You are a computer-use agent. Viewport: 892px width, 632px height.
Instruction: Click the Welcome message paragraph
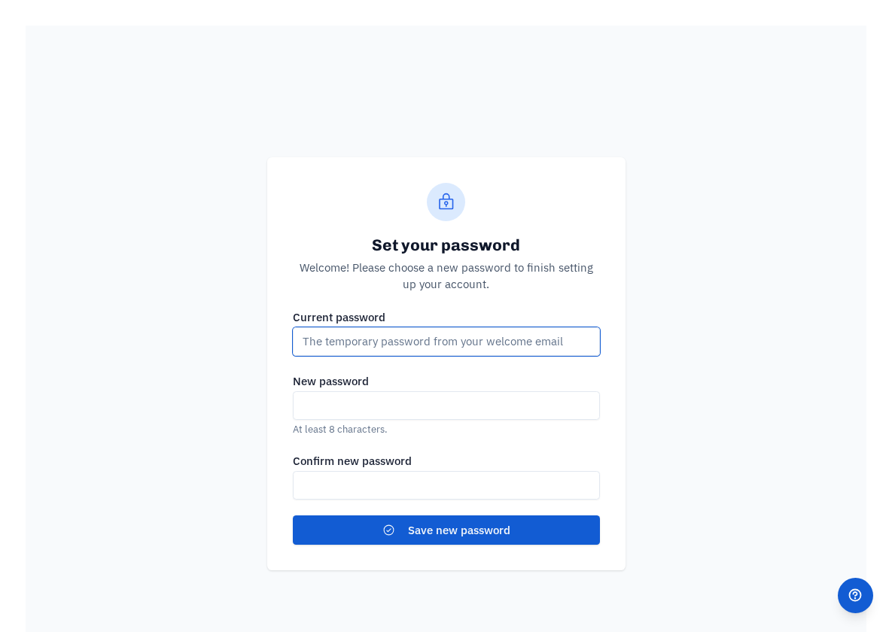446,276
